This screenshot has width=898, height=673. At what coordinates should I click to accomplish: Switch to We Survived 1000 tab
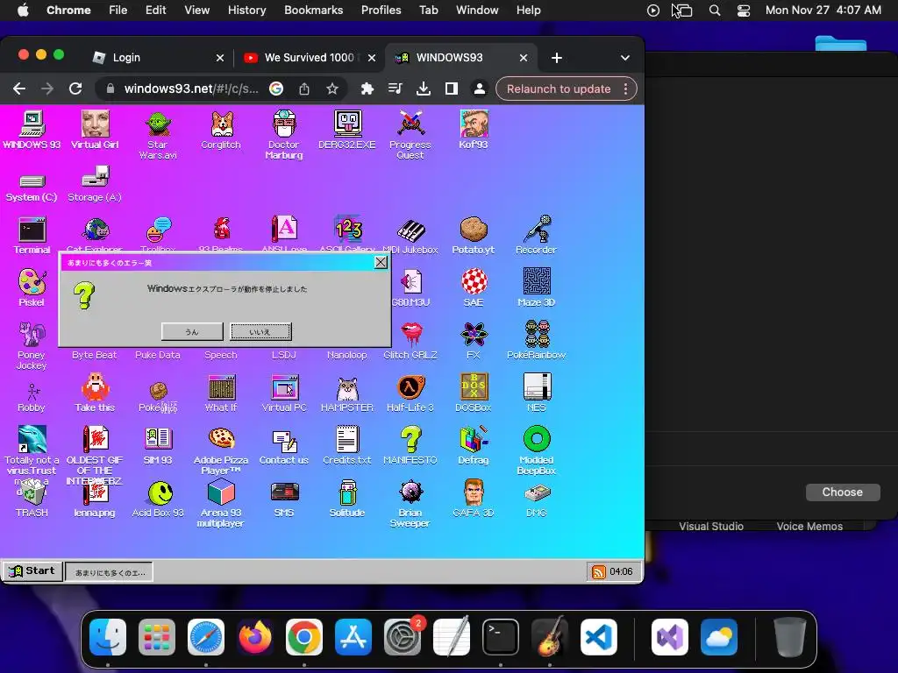pos(310,57)
